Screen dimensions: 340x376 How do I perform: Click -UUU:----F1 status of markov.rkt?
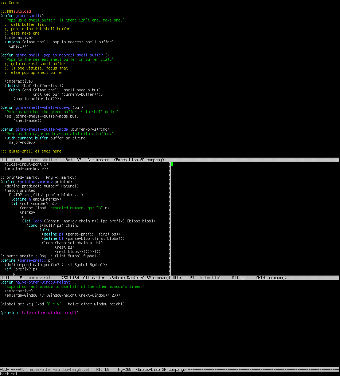12,278
